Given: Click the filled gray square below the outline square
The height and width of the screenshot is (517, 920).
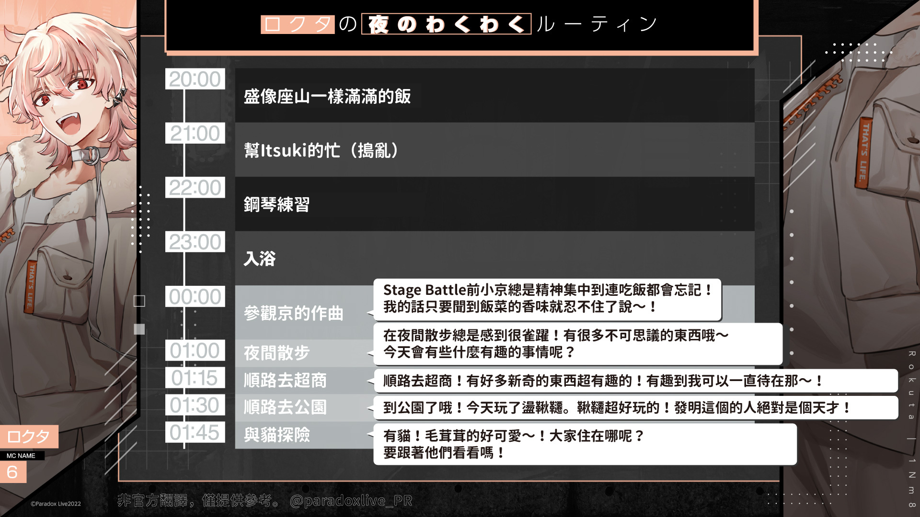Looking at the screenshot, I should [139, 329].
